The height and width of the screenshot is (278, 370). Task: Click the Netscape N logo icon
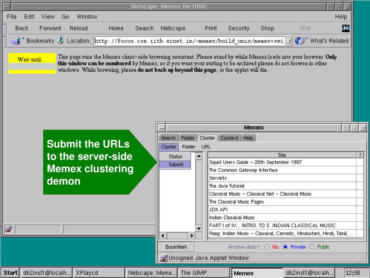point(345,28)
